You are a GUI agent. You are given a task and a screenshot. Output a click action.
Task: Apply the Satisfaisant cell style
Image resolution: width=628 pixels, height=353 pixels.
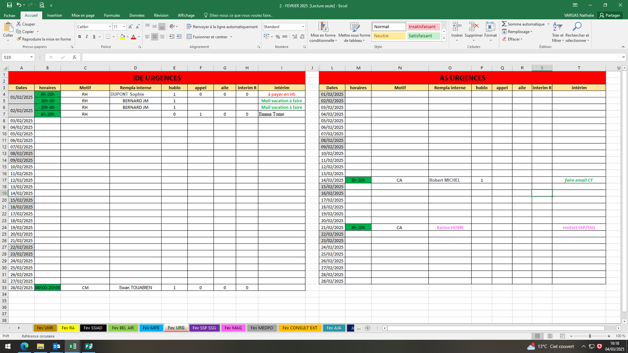click(423, 36)
